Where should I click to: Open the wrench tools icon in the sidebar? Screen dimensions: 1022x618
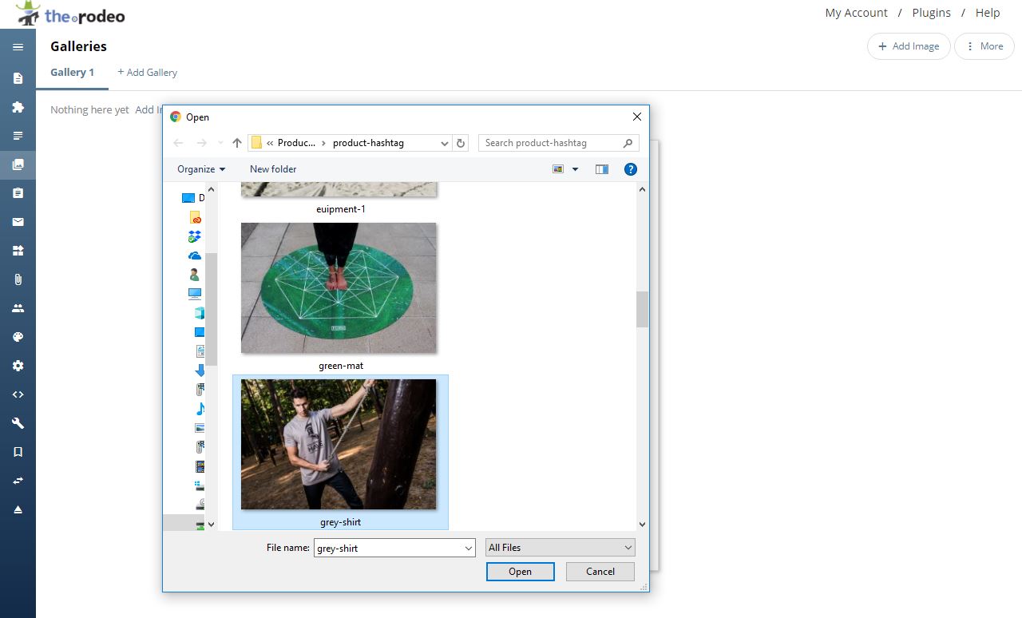pos(18,423)
